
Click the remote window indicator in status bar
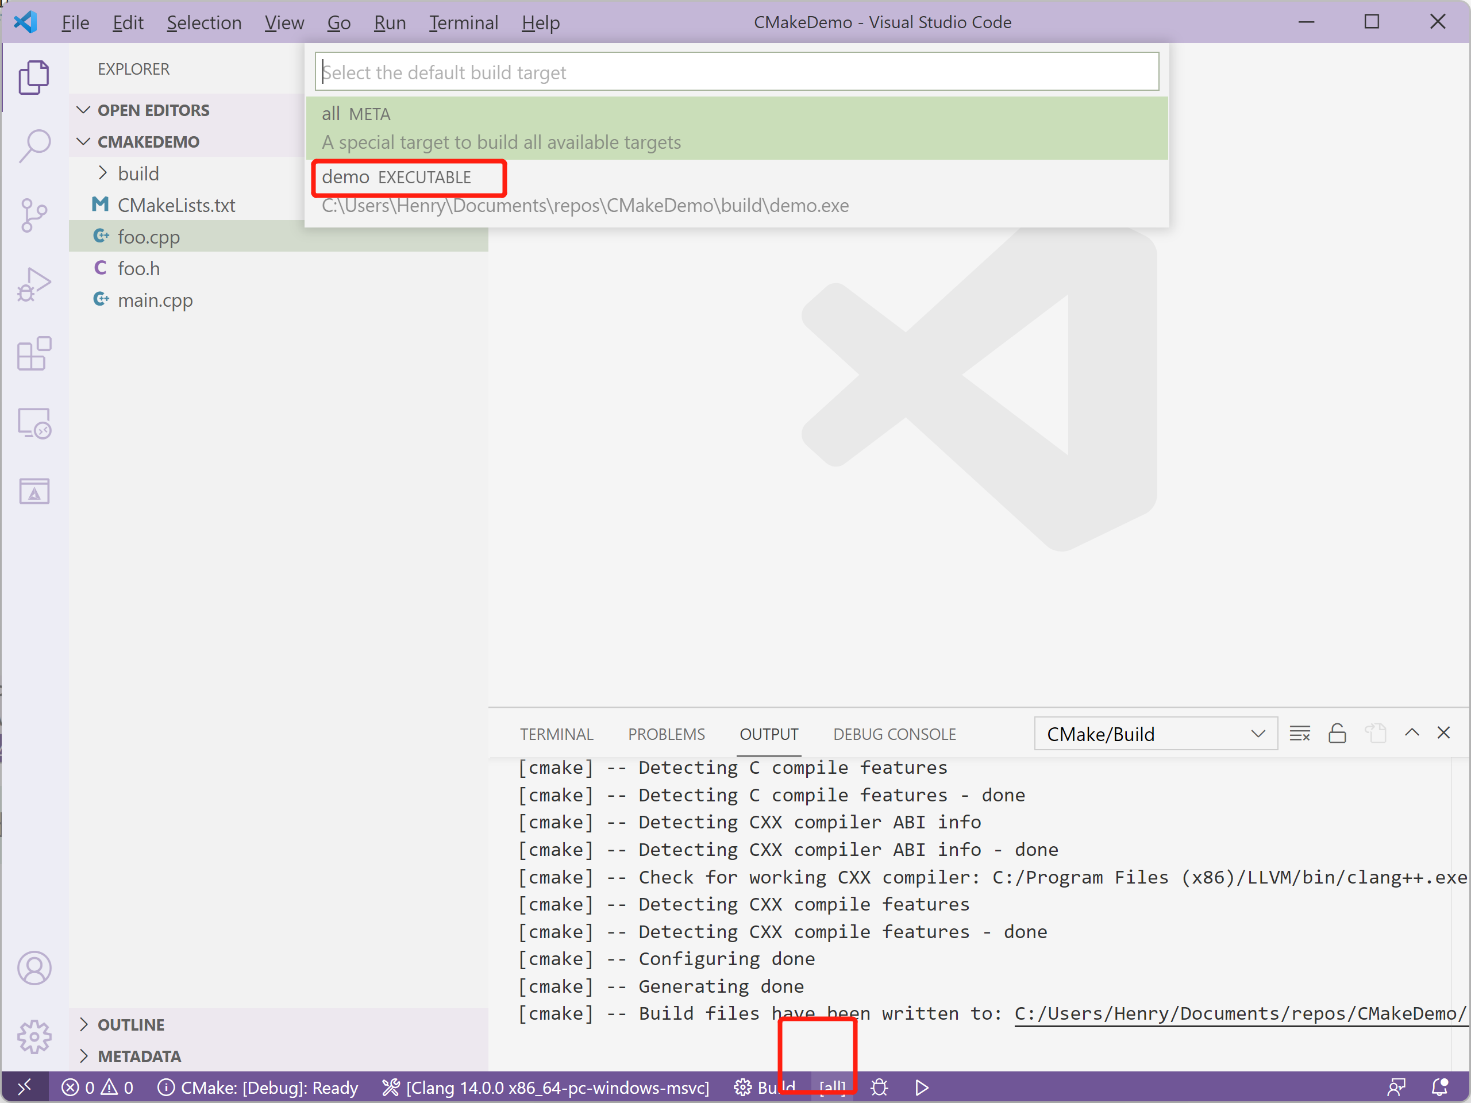point(25,1087)
